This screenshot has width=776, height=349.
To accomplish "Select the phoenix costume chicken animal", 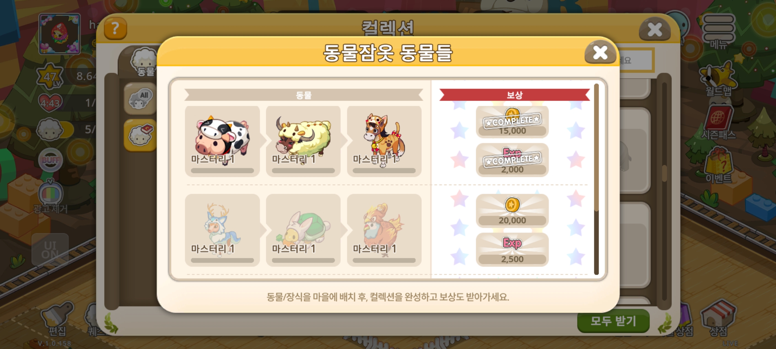I will (384, 230).
